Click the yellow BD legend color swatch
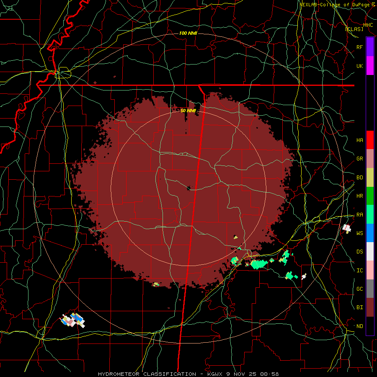The width and height of the screenshot is (377, 377). [370, 178]
